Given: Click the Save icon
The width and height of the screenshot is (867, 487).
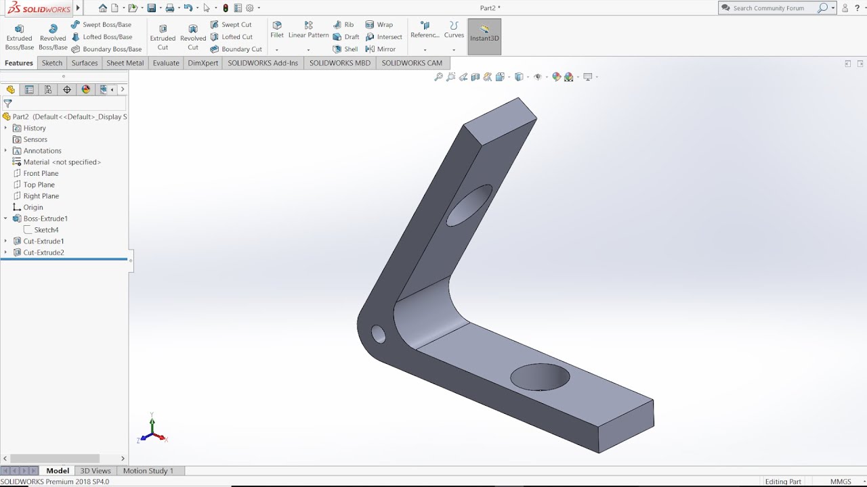Looking at the screenshot, I should 152,8.
